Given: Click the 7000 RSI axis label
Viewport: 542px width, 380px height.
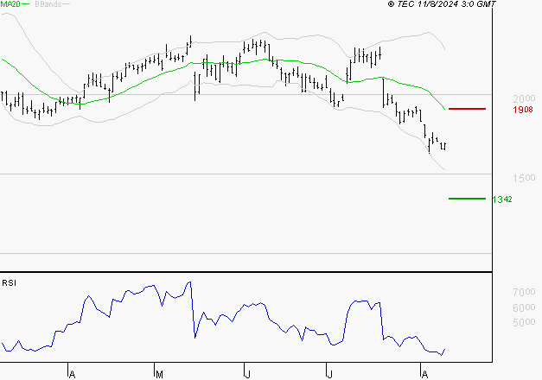Looking at the screenshot, I should tap(524, 292).
